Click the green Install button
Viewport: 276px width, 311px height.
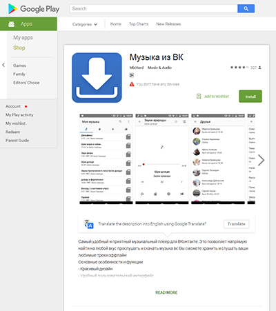pyautogui.click(x=250, y=97)
